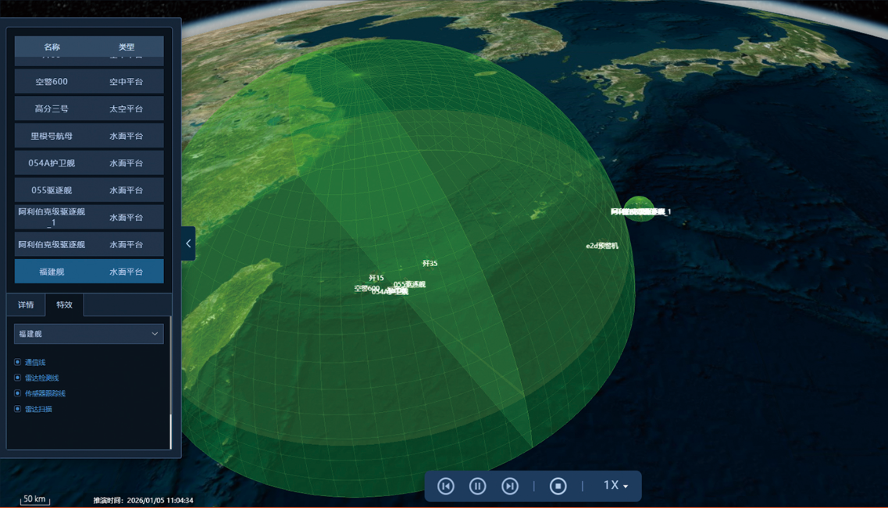The height and width of the screenshot is (508, 888).
Task: Click the 类型 column header
Action: (127, 47)
